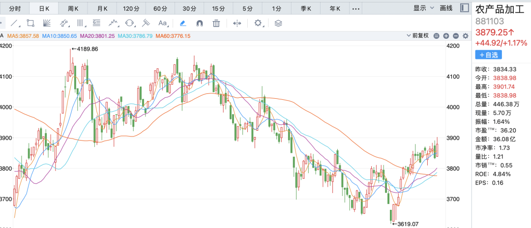This screenshot has width=531, height=228.
Task: Switch to the 周K tab
Action: click(73, 8)
